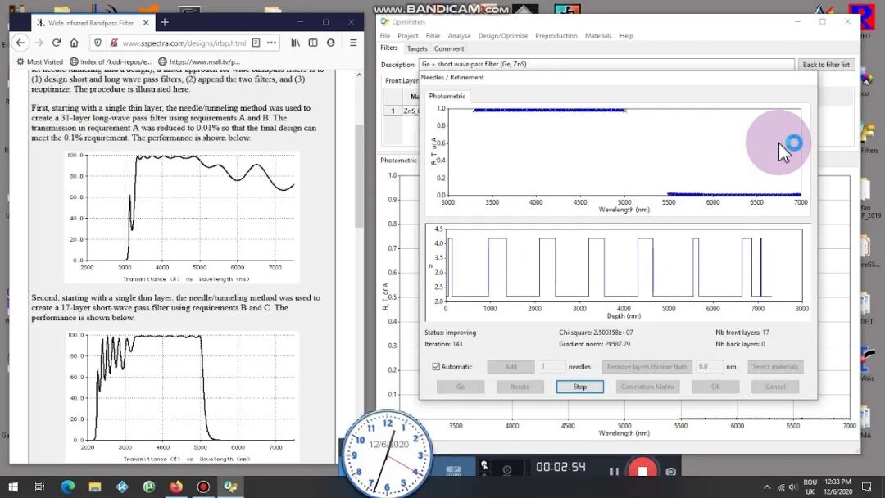Cancel the Needles / Refinement dialog
The width and height of the screenshot is (885, 498).
point(775,387)
